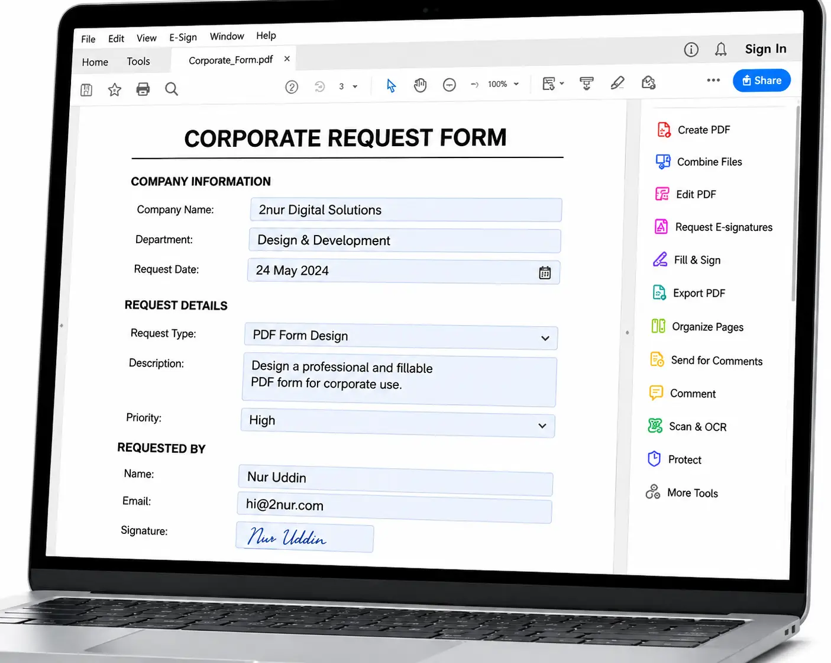831x663 pixels.
Task: Open the search magnifier tool
Action: coord(172,89)
